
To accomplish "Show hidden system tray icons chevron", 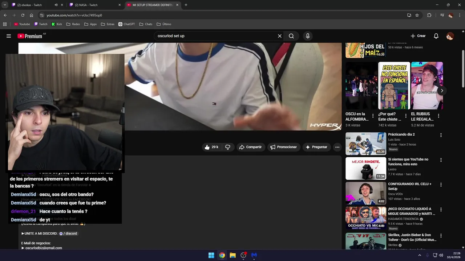I will click(x=420, y=255).
